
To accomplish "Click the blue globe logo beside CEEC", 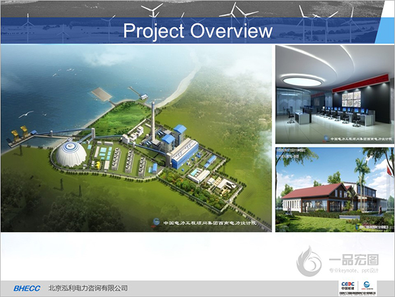I will coord(367,285).
